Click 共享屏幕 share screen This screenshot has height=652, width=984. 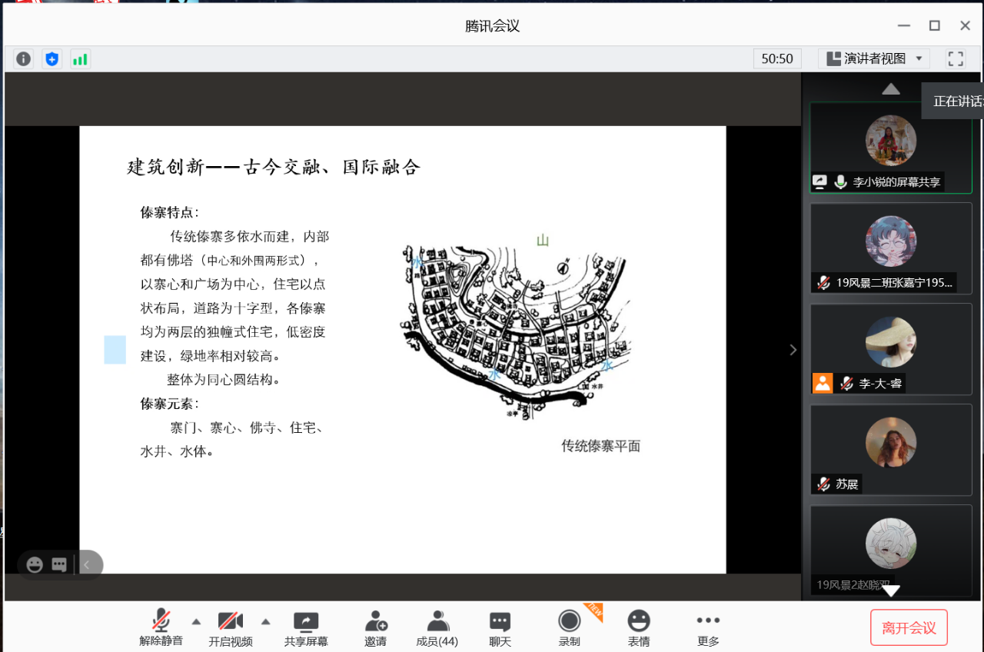coord(306,627)
